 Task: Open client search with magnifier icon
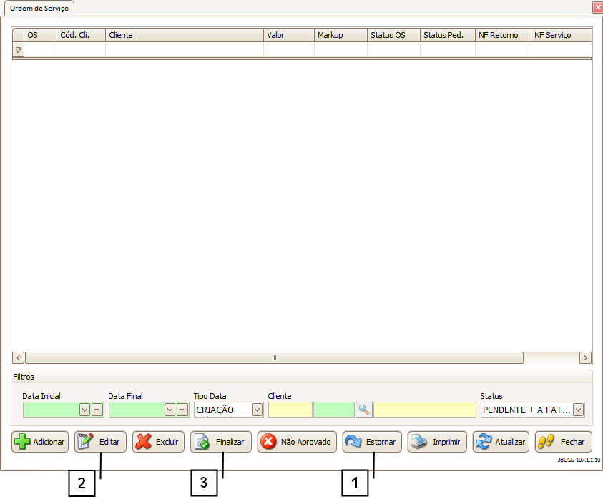click(364, 410)
